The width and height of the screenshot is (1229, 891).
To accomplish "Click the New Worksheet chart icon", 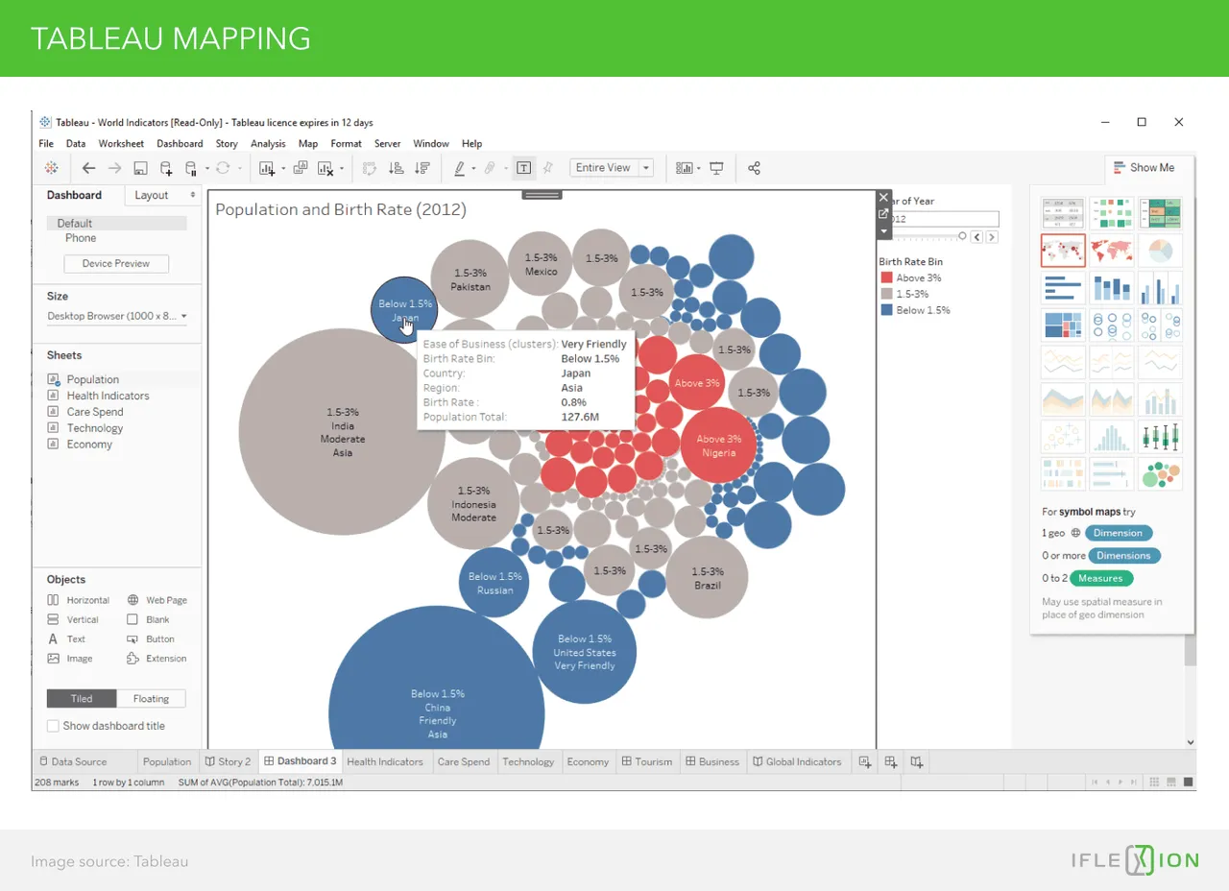I will pyautogui.click(x=268, y=168).
